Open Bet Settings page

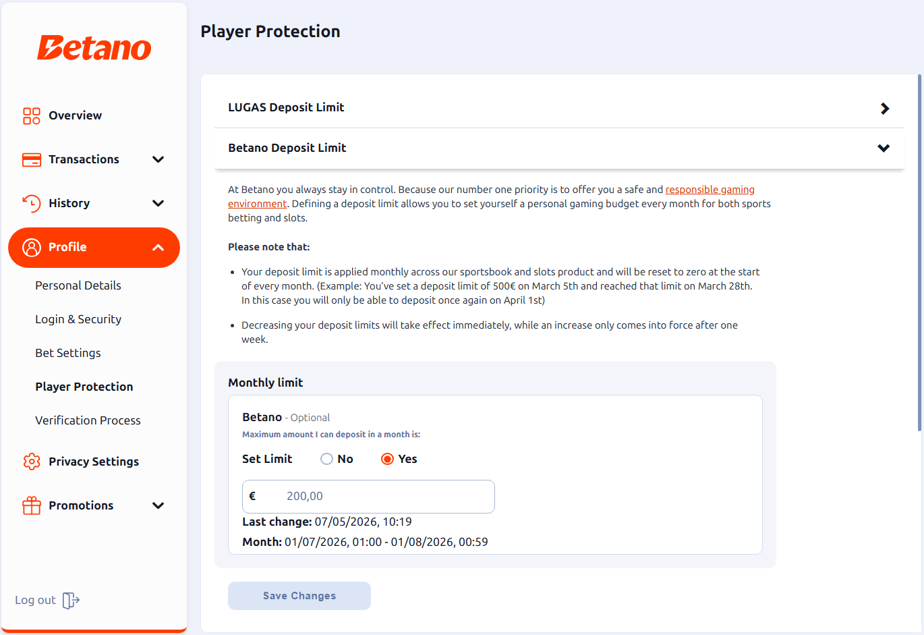point(68,353)
